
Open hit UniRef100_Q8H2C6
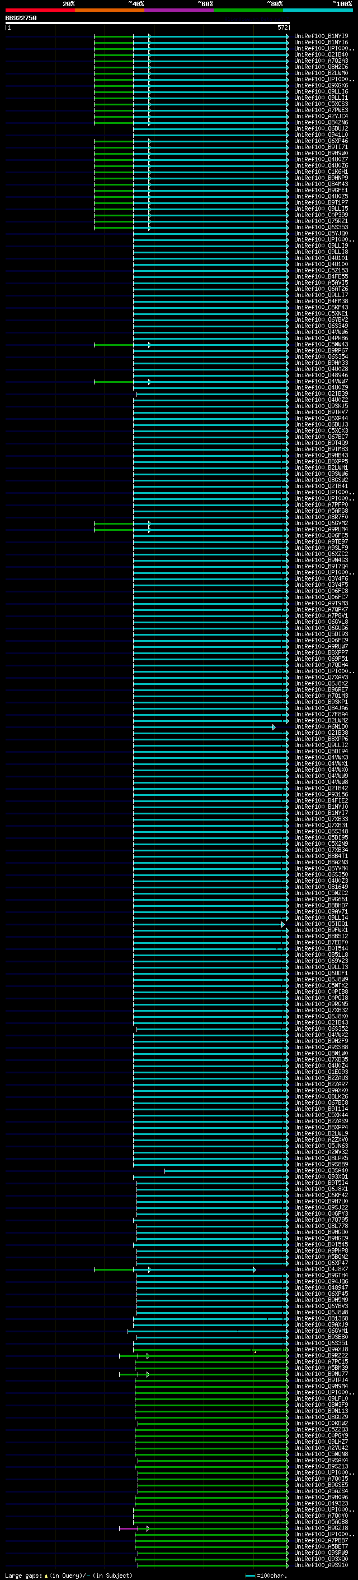click(x=321, y=67)
